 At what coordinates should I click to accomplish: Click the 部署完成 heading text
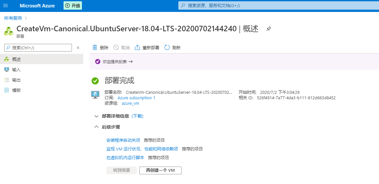click(119, 81)
